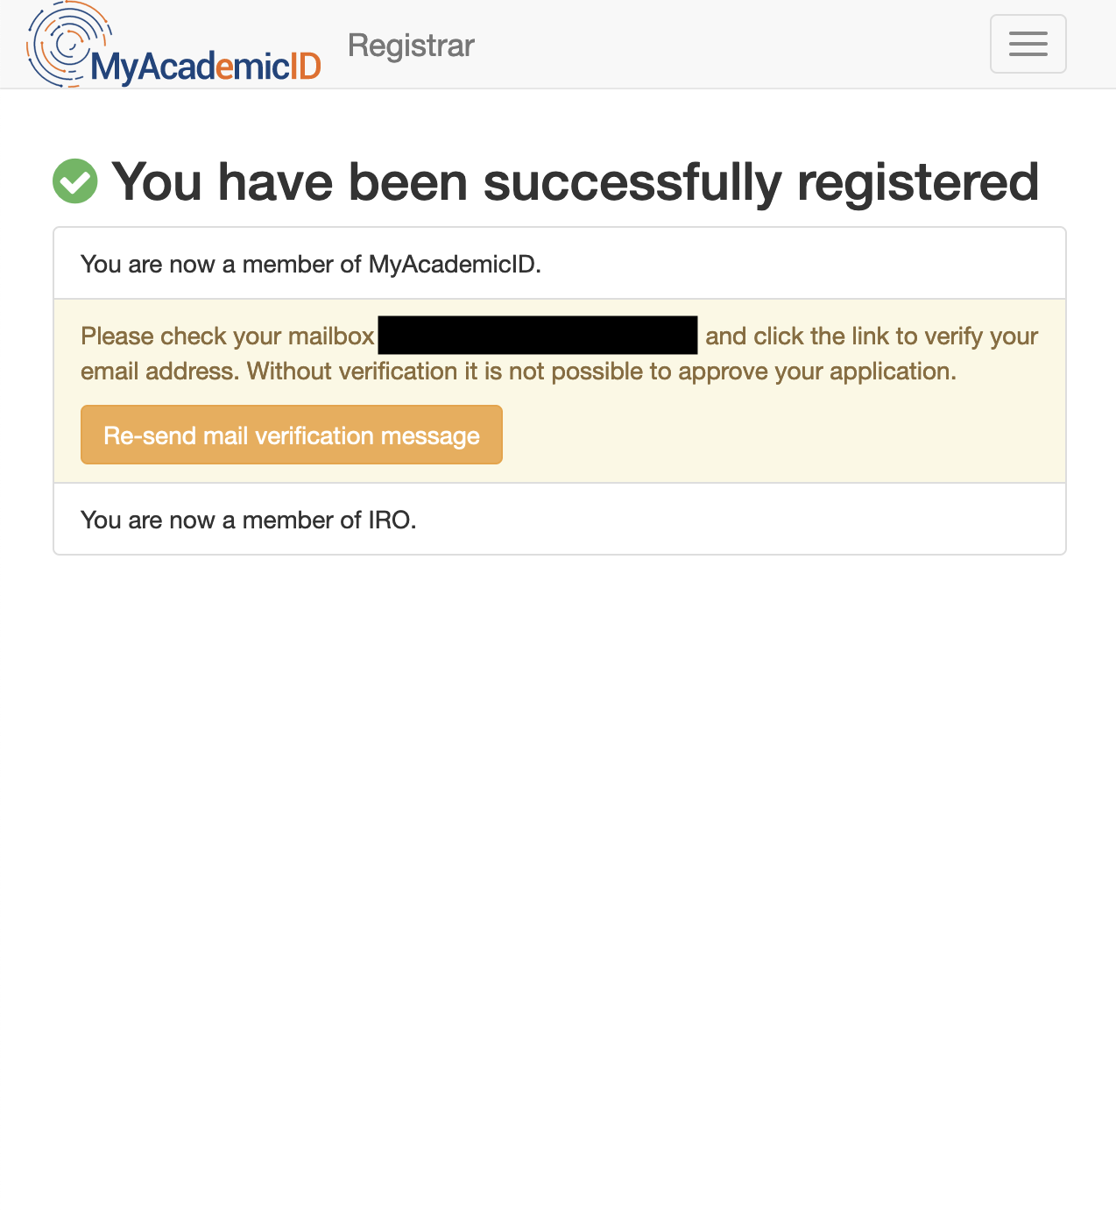Click the MyAcademicID logo wordmark
The image size is (1116, 1211).
coord(205,67)
